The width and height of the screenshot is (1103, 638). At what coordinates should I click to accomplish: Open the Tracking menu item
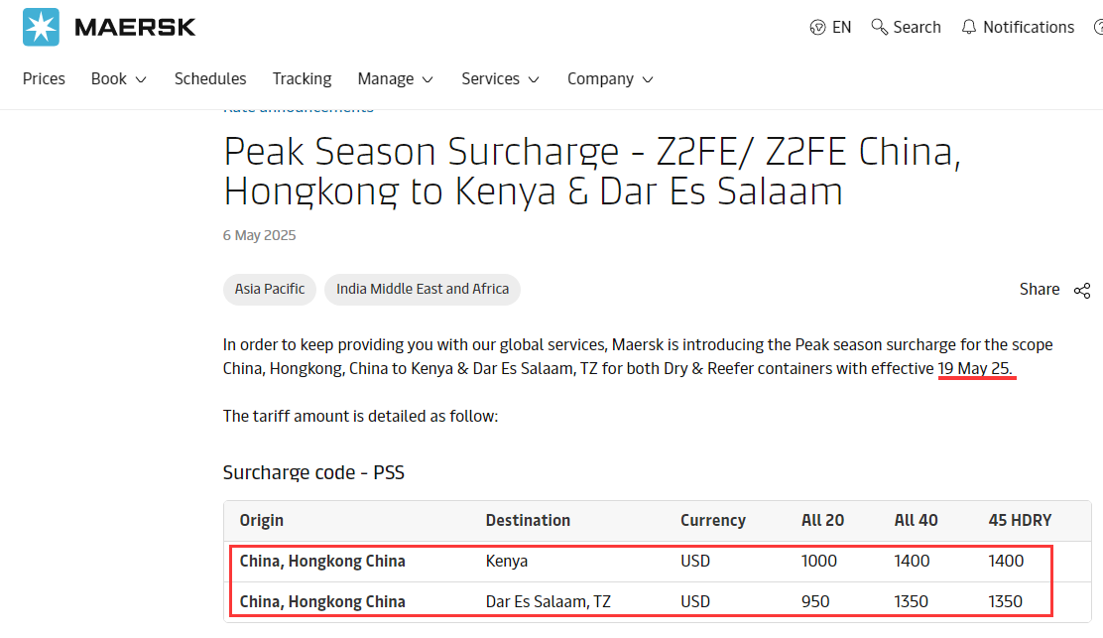302,78
